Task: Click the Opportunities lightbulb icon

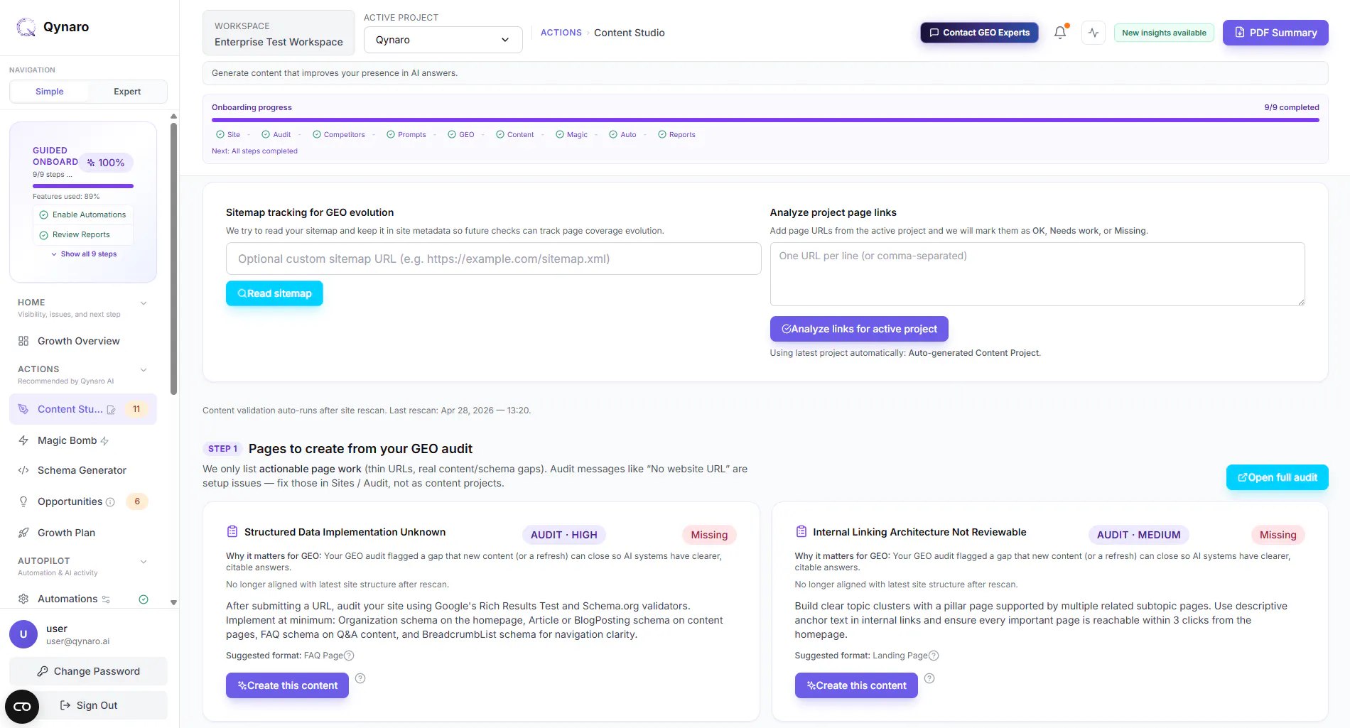Action: [x=23, y=501]
